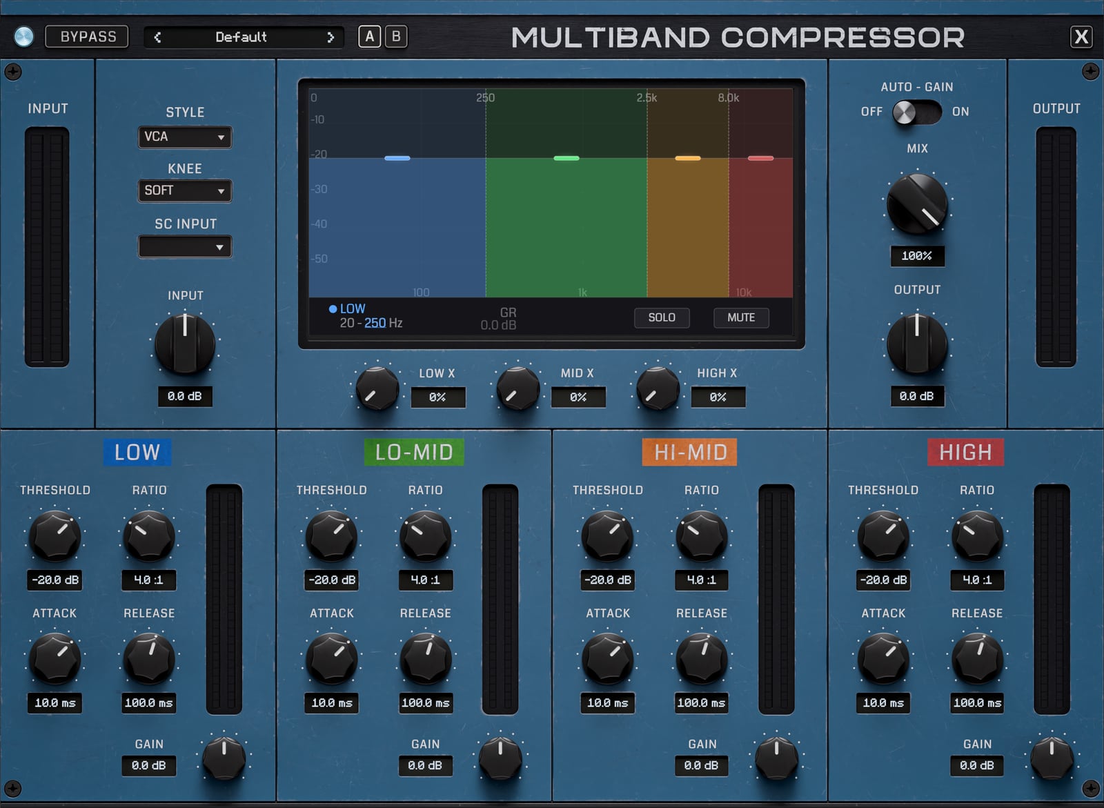The height and width of the screenshot is (808, 1104).
Task: Click the orange hi-mid band threshold handle
Action: pyautogui.click(x=687, y=158)
